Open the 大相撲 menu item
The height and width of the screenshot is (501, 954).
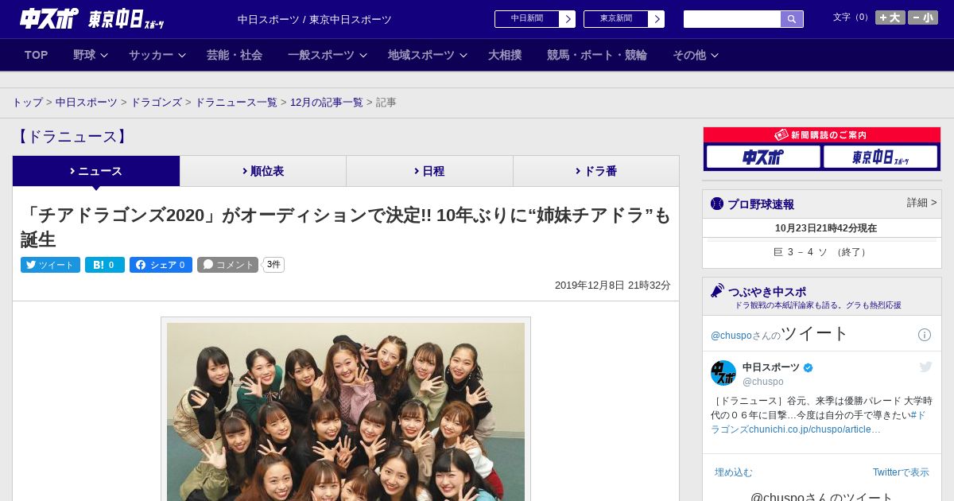coord(505,55)
